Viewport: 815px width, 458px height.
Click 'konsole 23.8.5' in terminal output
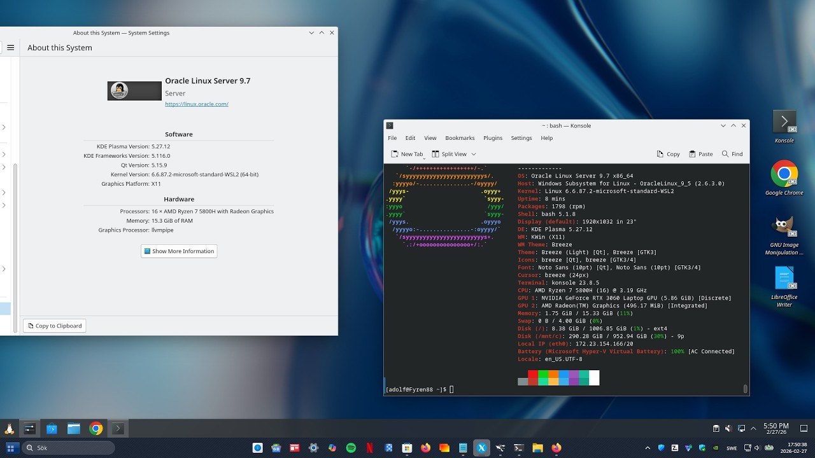coord(575,282)
